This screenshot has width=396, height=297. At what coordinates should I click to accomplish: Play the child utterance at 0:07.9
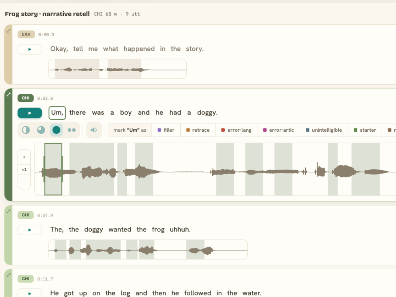click(x=30, y=230)
